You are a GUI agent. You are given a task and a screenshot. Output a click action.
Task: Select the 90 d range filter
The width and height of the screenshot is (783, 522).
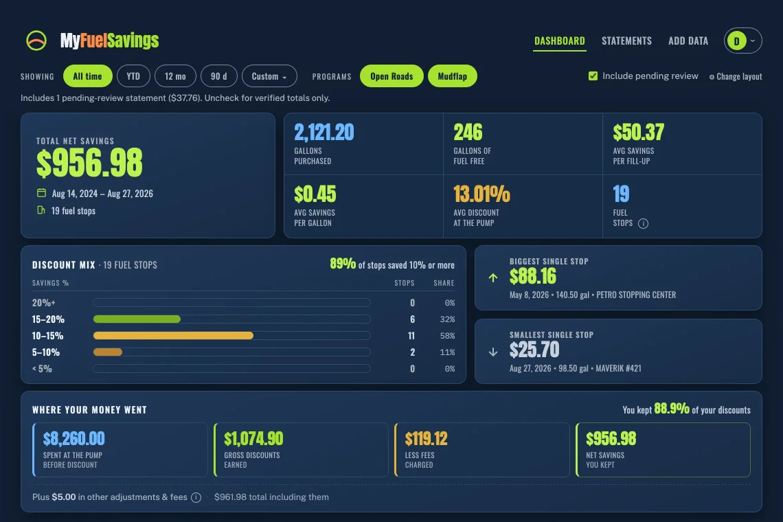pyautogui.click(x=218, y=76)
